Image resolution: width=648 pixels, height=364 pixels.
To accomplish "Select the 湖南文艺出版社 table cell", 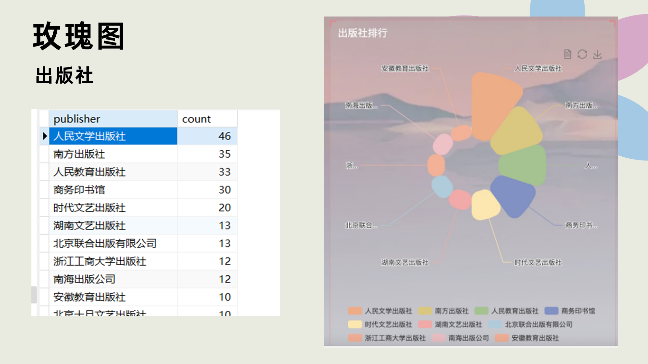I will tap(113, 225).
